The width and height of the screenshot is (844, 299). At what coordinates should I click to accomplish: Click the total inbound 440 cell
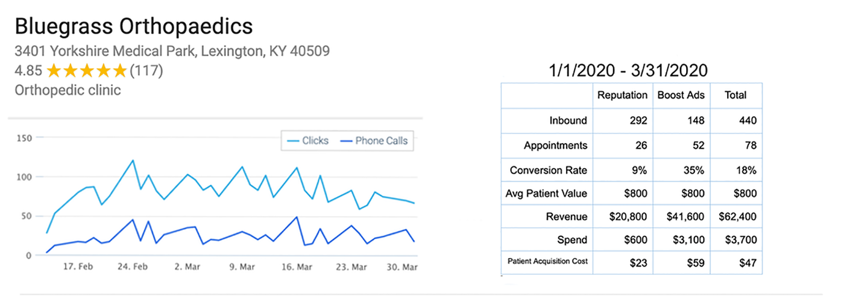[735, 120]
